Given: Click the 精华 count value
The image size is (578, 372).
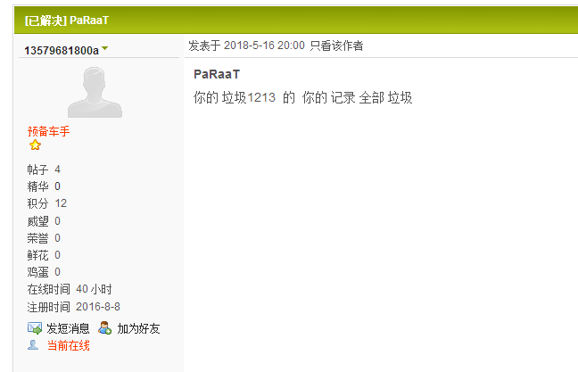Looking at the screenshot, I should (x=57, y=186).
